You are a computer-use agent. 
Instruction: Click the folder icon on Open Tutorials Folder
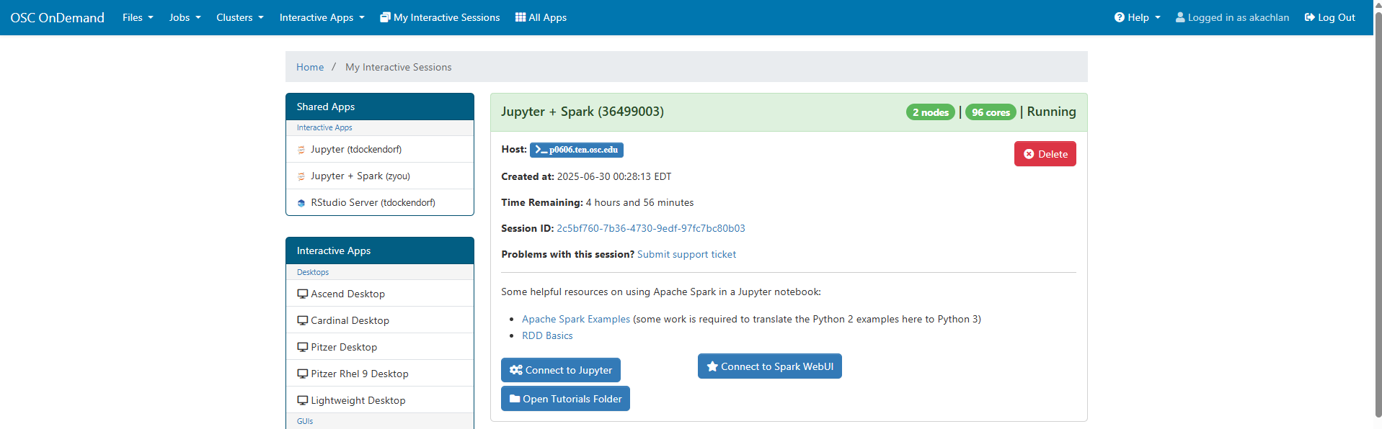pyautogui.click(x=515, y=399)
